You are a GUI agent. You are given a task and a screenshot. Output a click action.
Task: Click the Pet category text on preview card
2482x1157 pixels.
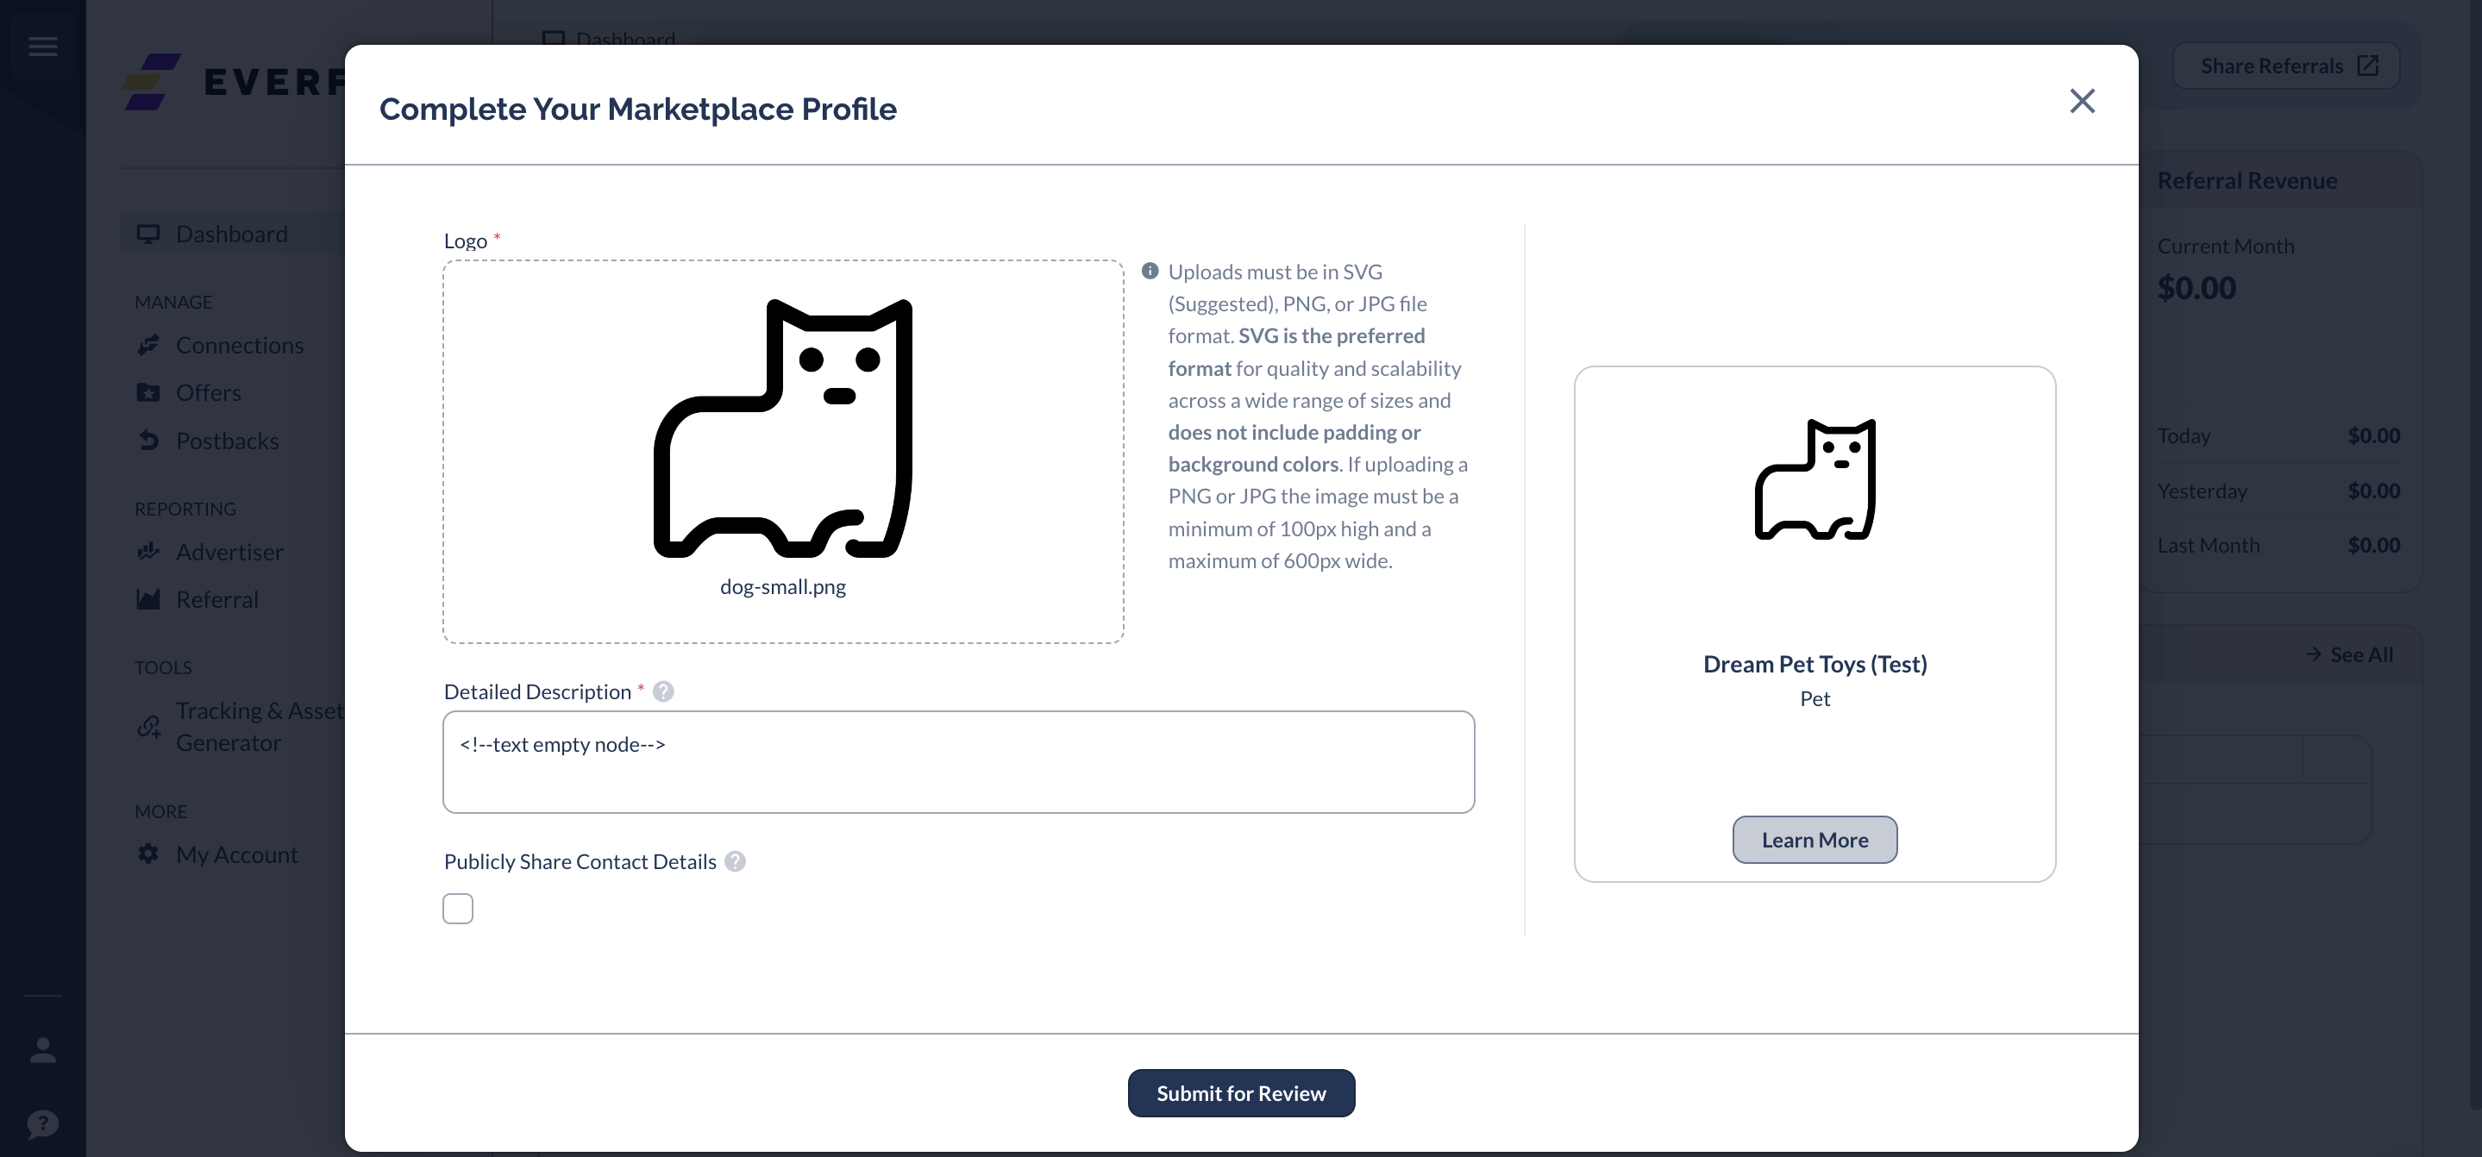coord(1814,698)
